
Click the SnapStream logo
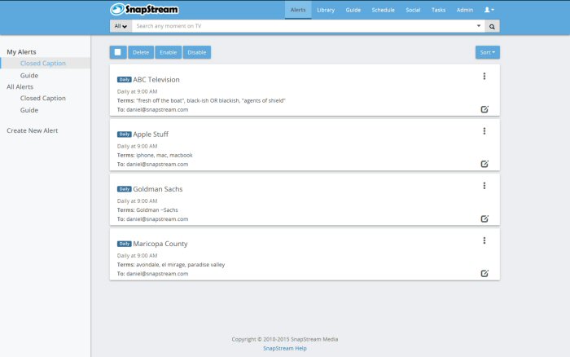click(x=144, y=9)
